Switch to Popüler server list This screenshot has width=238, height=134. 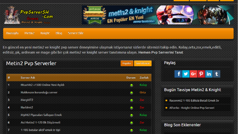coord(127,63)
